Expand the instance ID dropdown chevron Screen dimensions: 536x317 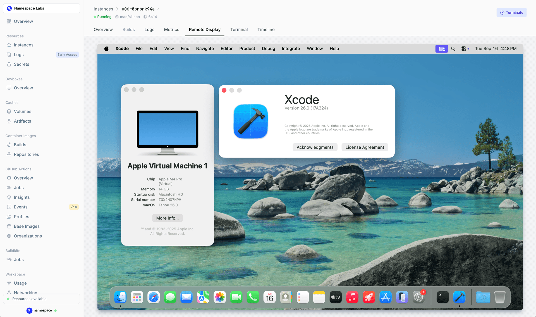158,9
